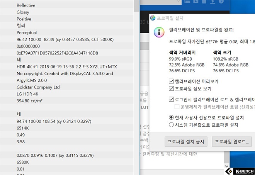Select 현재 사용자 전용으로 프로파일 설치 option
This screenshot has height=175, width=255.
coord(171,117)
